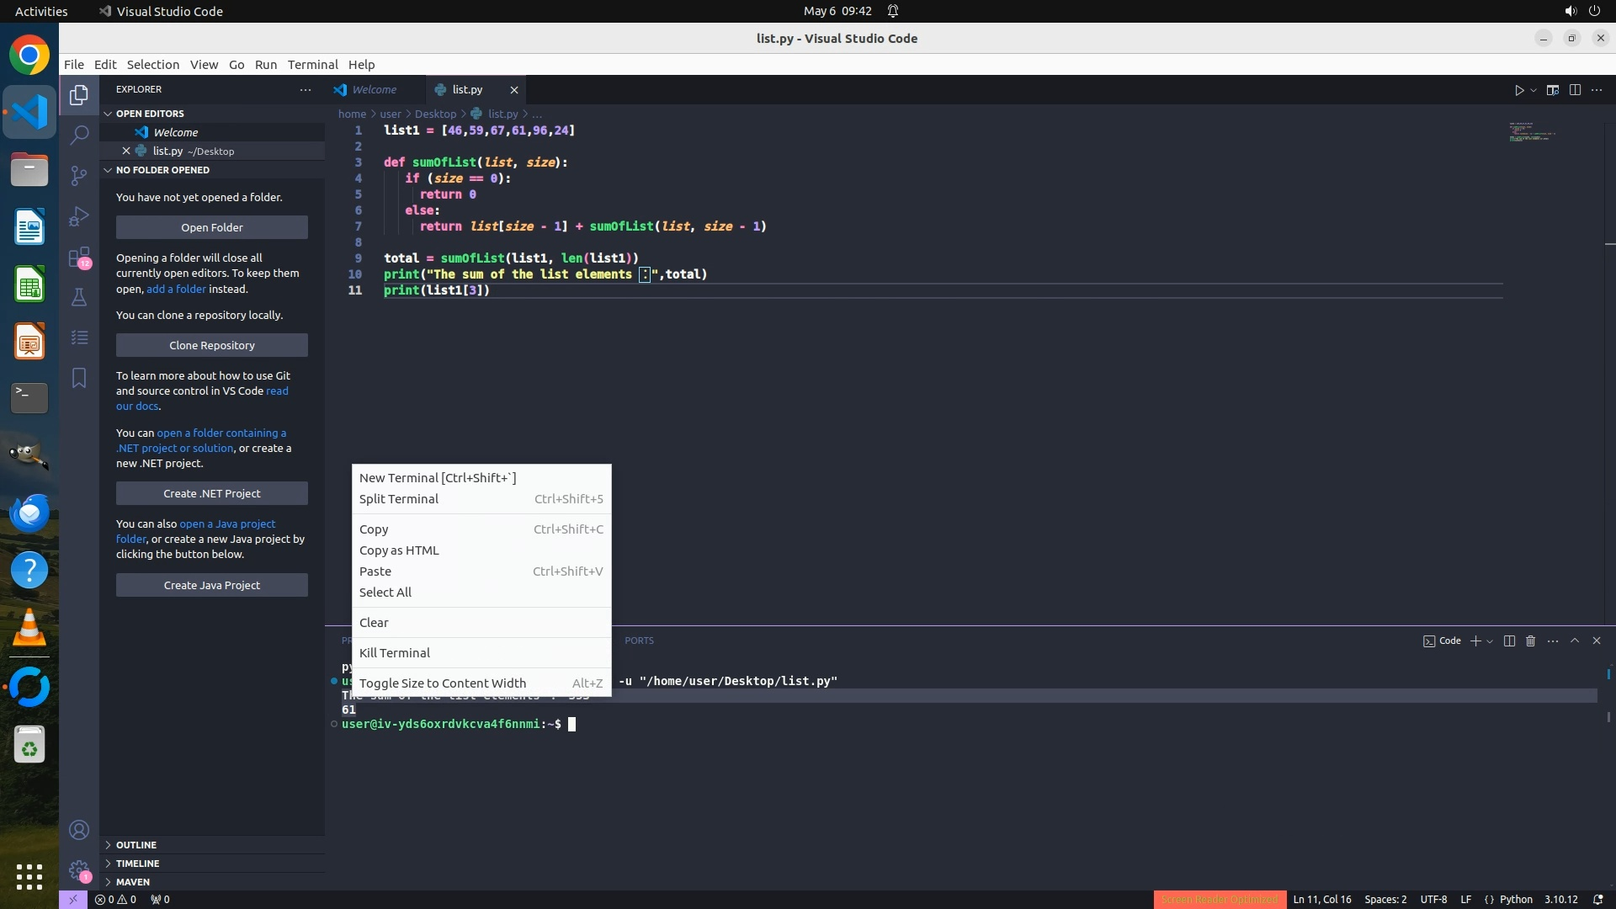This screenshot has width=1616, height=909.
Task: Click the Clone Repository button
Action: 211,345
